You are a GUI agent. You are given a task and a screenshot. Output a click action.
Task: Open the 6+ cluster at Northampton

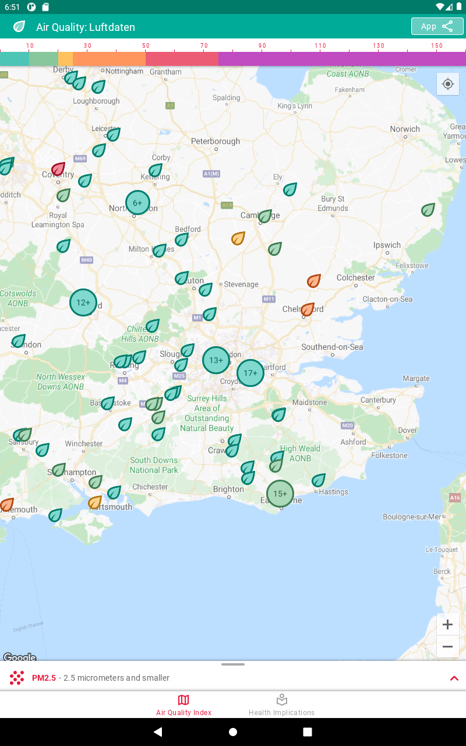138,203
